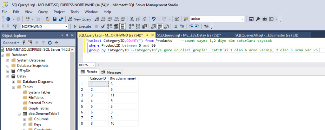This screenshot has width=325, height=130.
Task: Select the Keys folder in tree
Action: tap(37, 124)
